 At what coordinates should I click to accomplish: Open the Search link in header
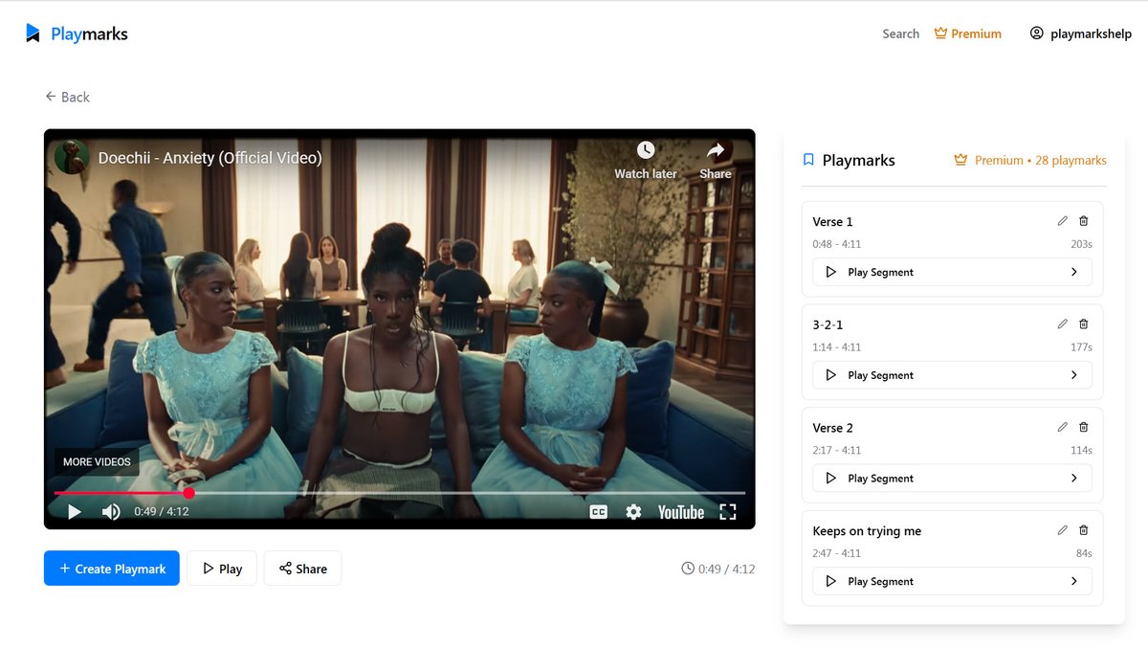pos(900,33)
